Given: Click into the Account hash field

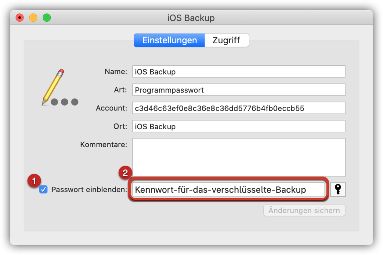Looking at the screenshot, I should (x=239, y=108).
